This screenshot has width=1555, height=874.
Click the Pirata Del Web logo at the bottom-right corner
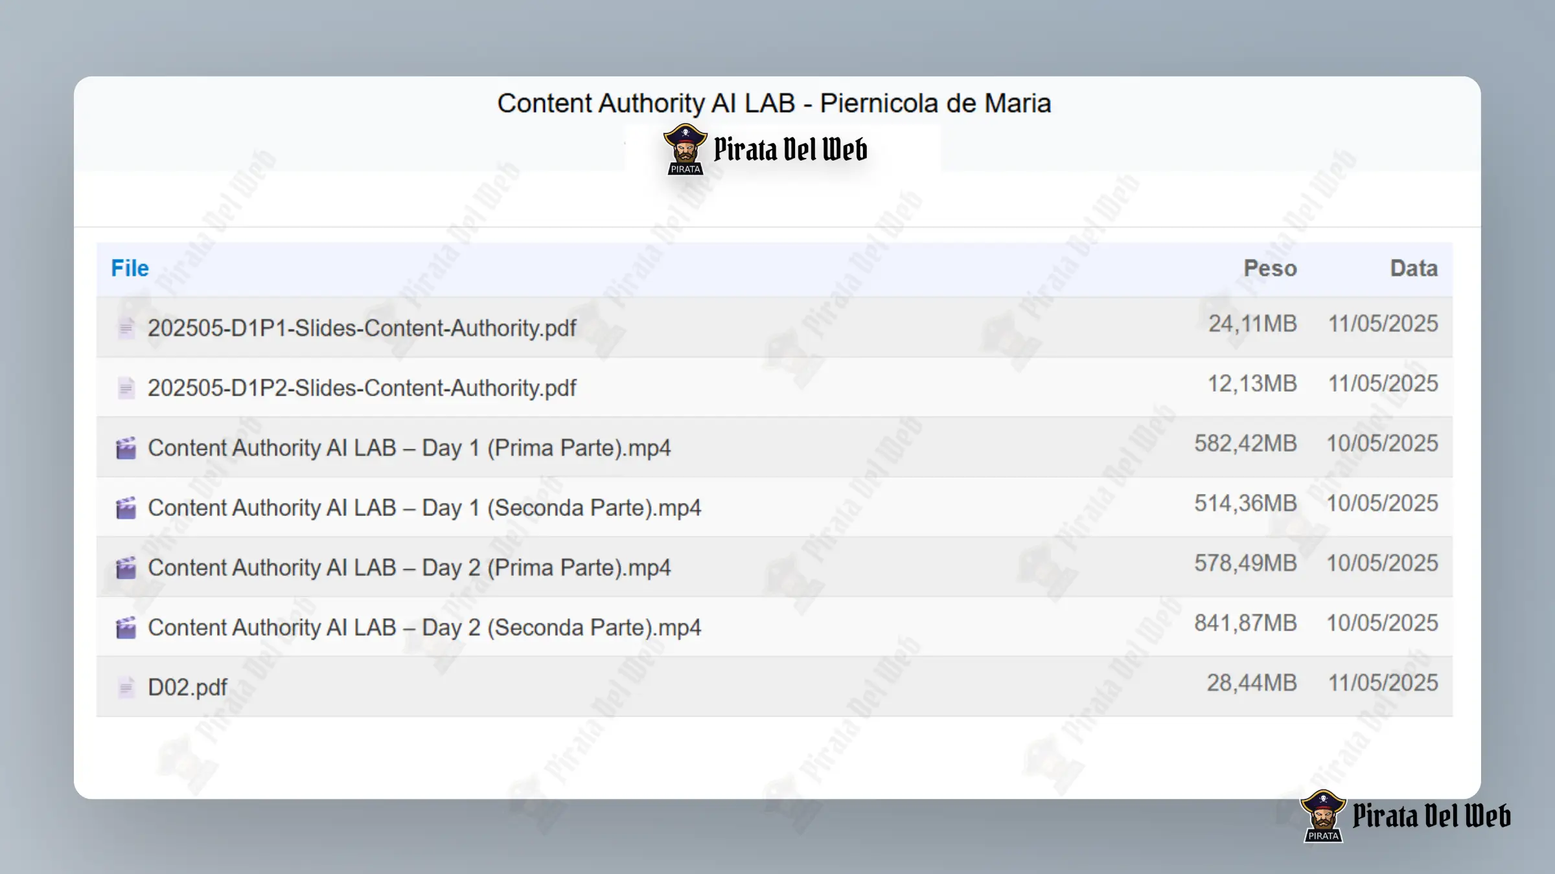pos(1405,816)
